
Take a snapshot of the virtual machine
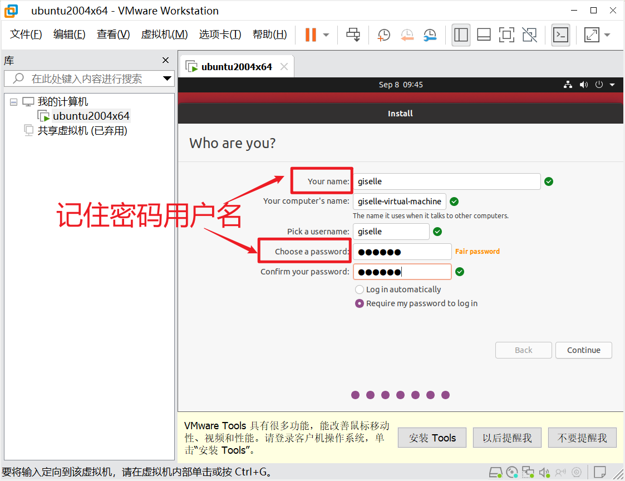(x=383, y=35)
